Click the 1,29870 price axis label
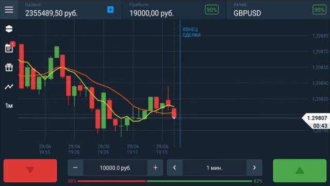330x186 pixels. (320, 52)
